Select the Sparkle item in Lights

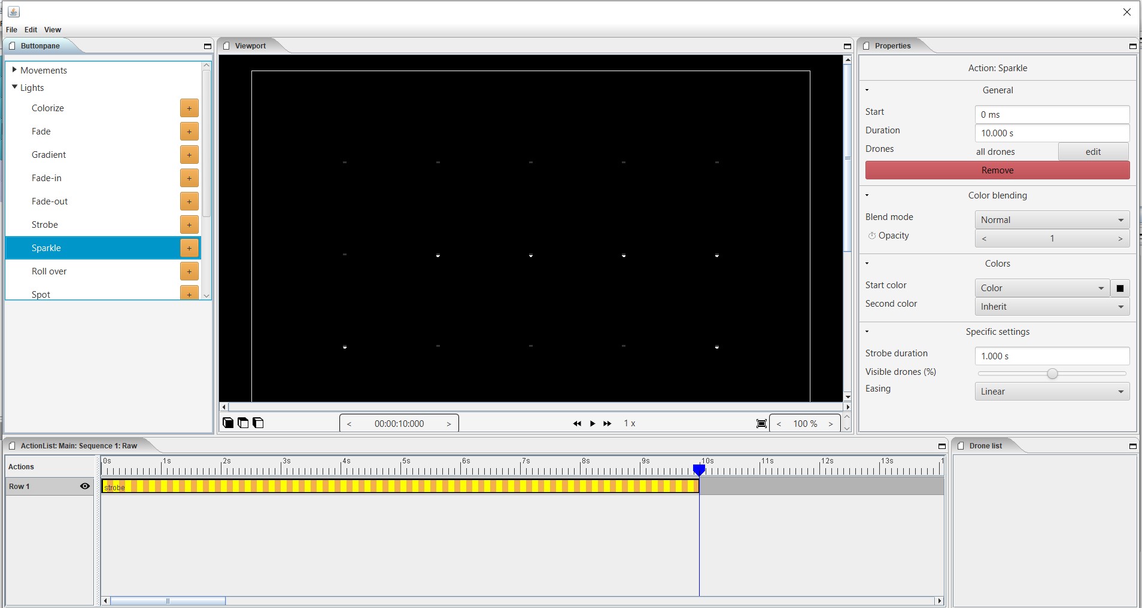(x=103, y=248)
